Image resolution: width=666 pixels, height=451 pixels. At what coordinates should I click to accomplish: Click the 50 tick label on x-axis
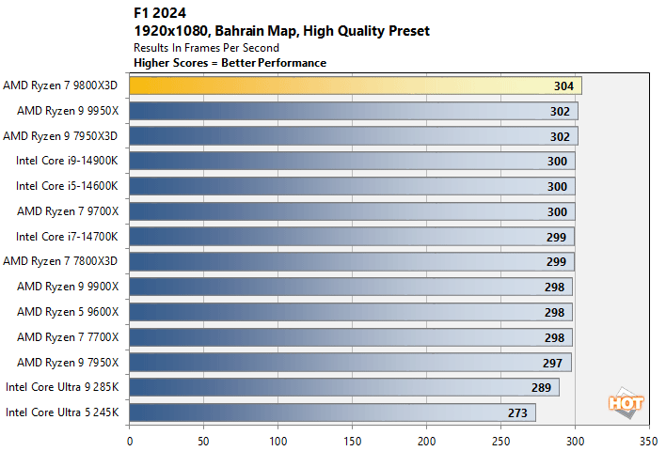(203, 442)
